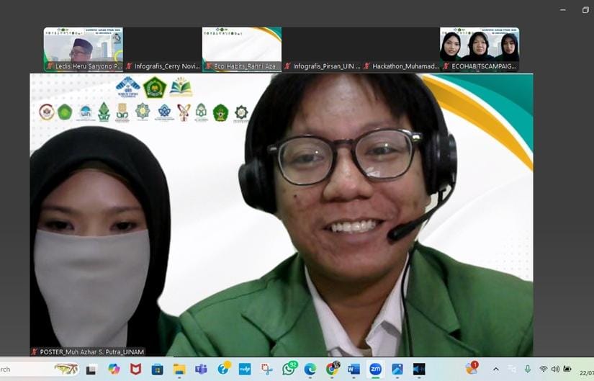Open Wi-Fi network settings in tray
594x381 pixels.
click(544, 369)
